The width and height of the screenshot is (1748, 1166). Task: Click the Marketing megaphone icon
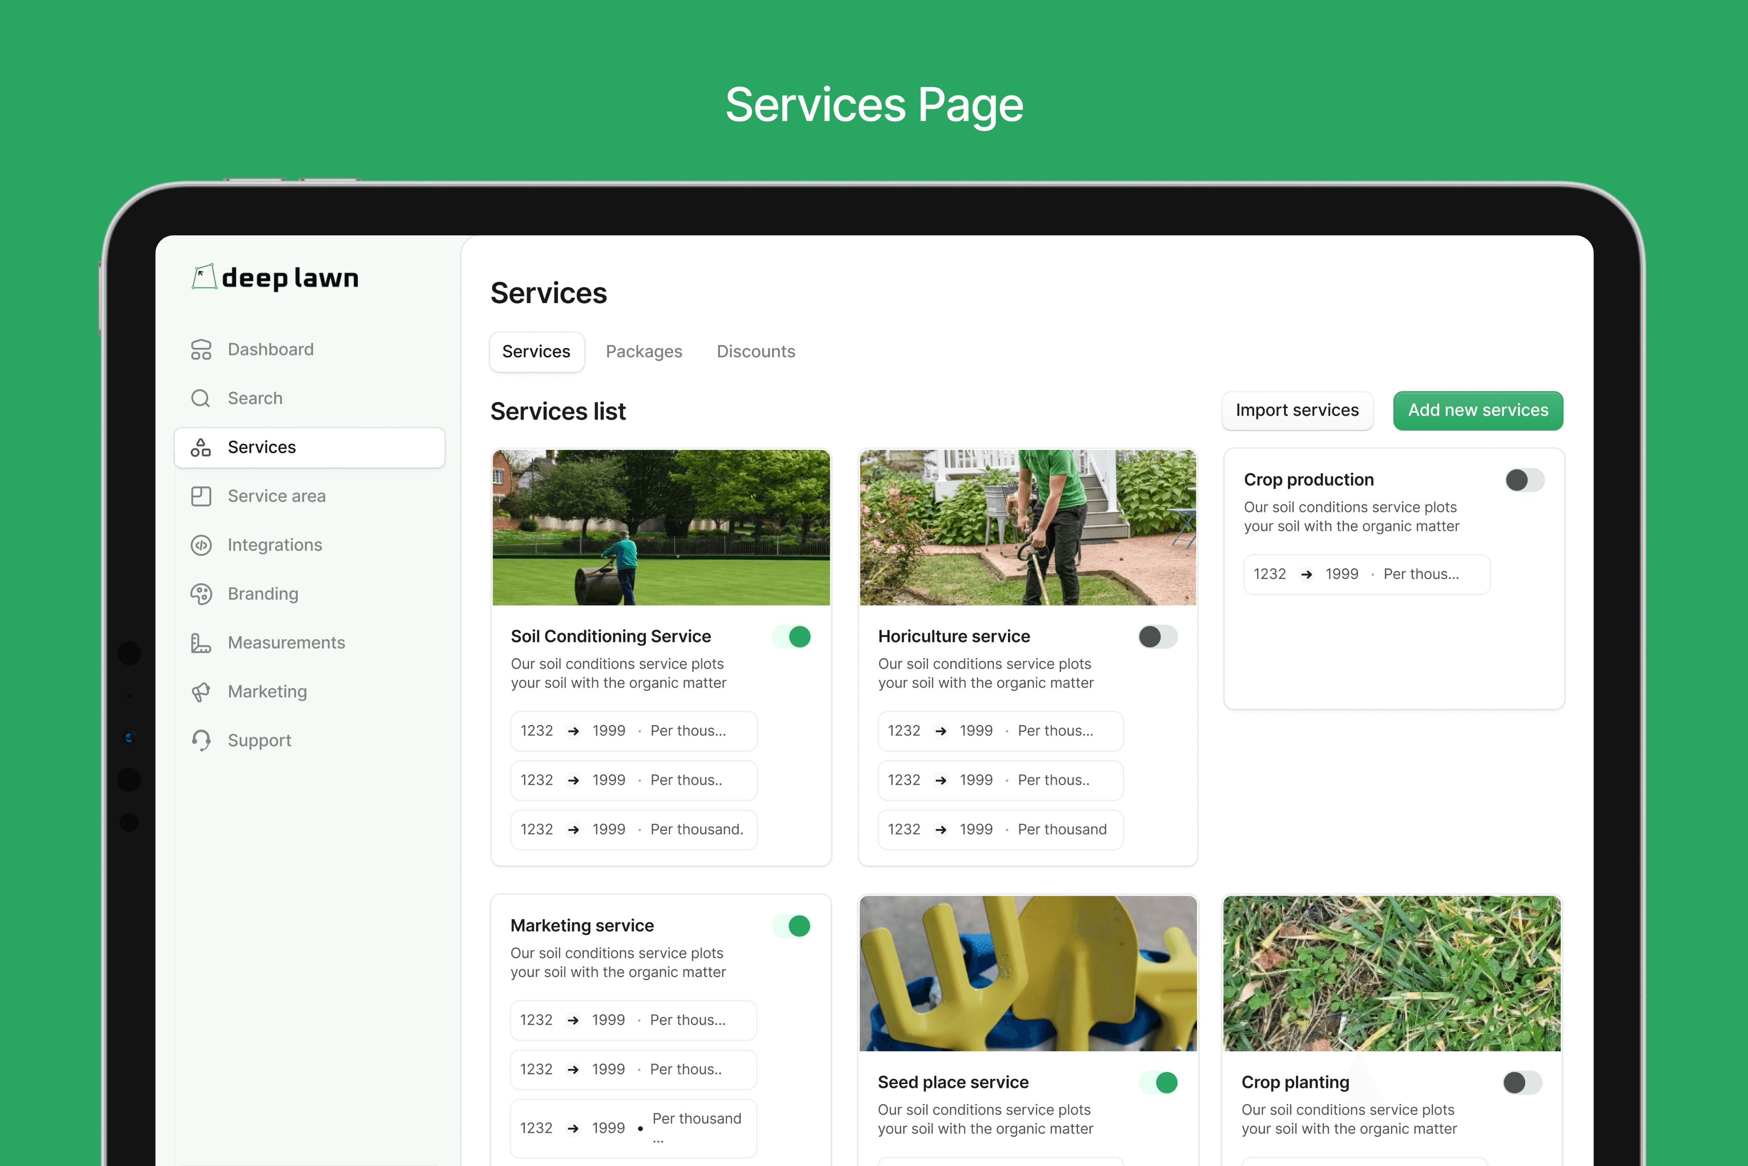tap(201, 692)
